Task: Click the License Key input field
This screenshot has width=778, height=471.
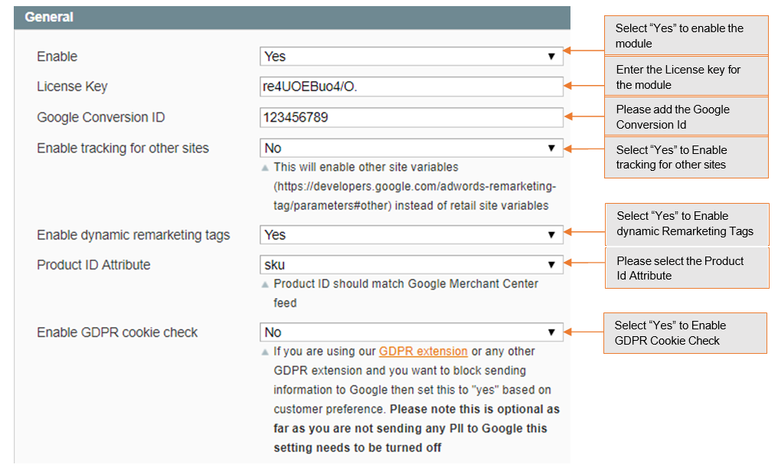Action: point(411,87)
